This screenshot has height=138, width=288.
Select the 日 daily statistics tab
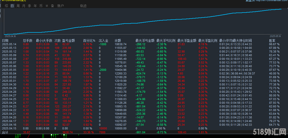click(x=12, y=6)
